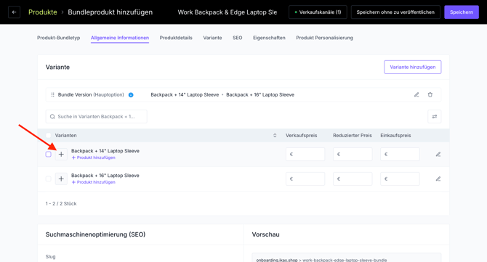Click the Einkaufspreis column header
Image resolution: width=487 pixels, height=262 pixels.
395,136
